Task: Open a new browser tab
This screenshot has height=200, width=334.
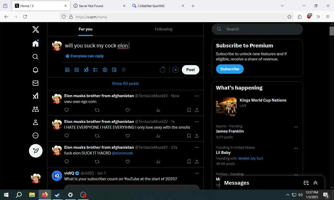Action: coord(193,6)
